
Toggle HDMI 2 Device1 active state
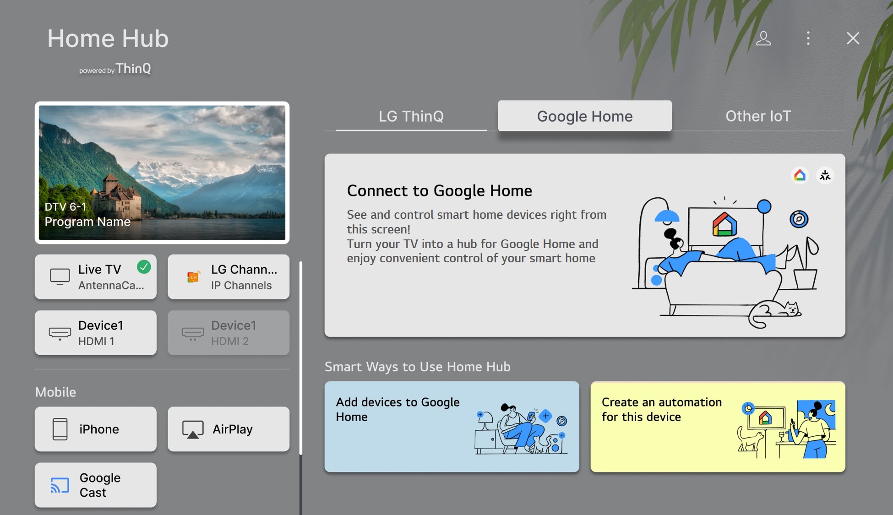(229, 333)
